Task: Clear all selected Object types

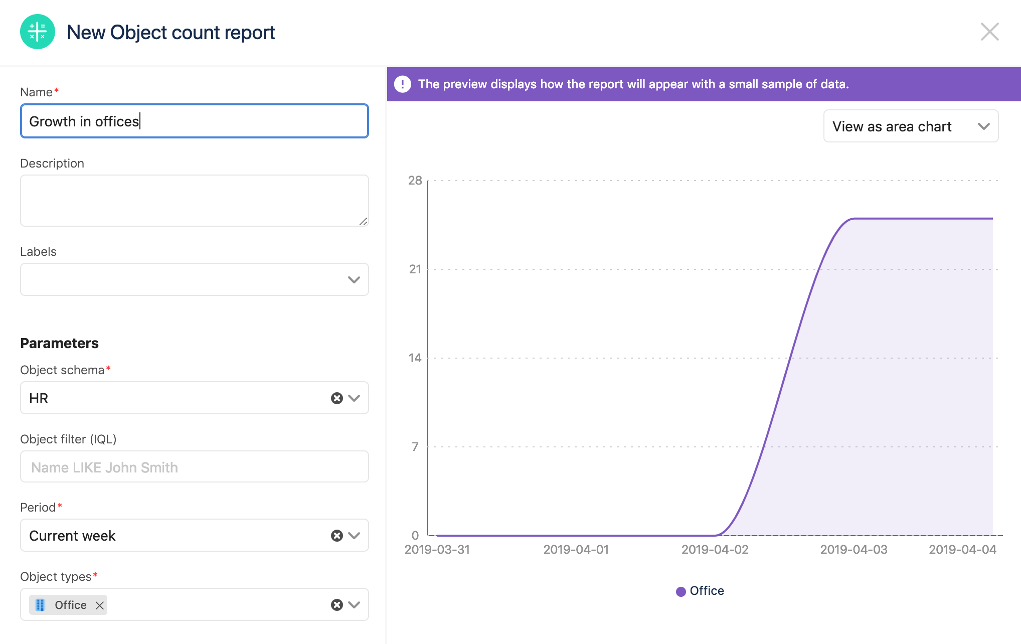Action: [x=336, y=605]
